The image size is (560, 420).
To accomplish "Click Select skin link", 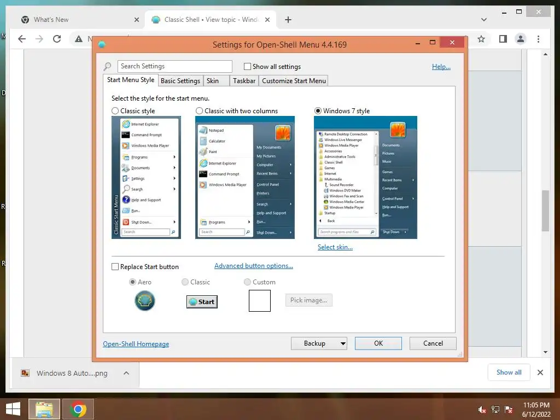I will (x=335, y=247).
